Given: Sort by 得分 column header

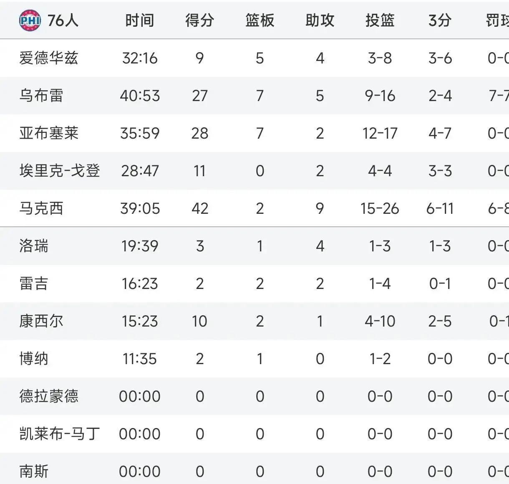Looking at the screenshot, I should [x=199, y=20].
